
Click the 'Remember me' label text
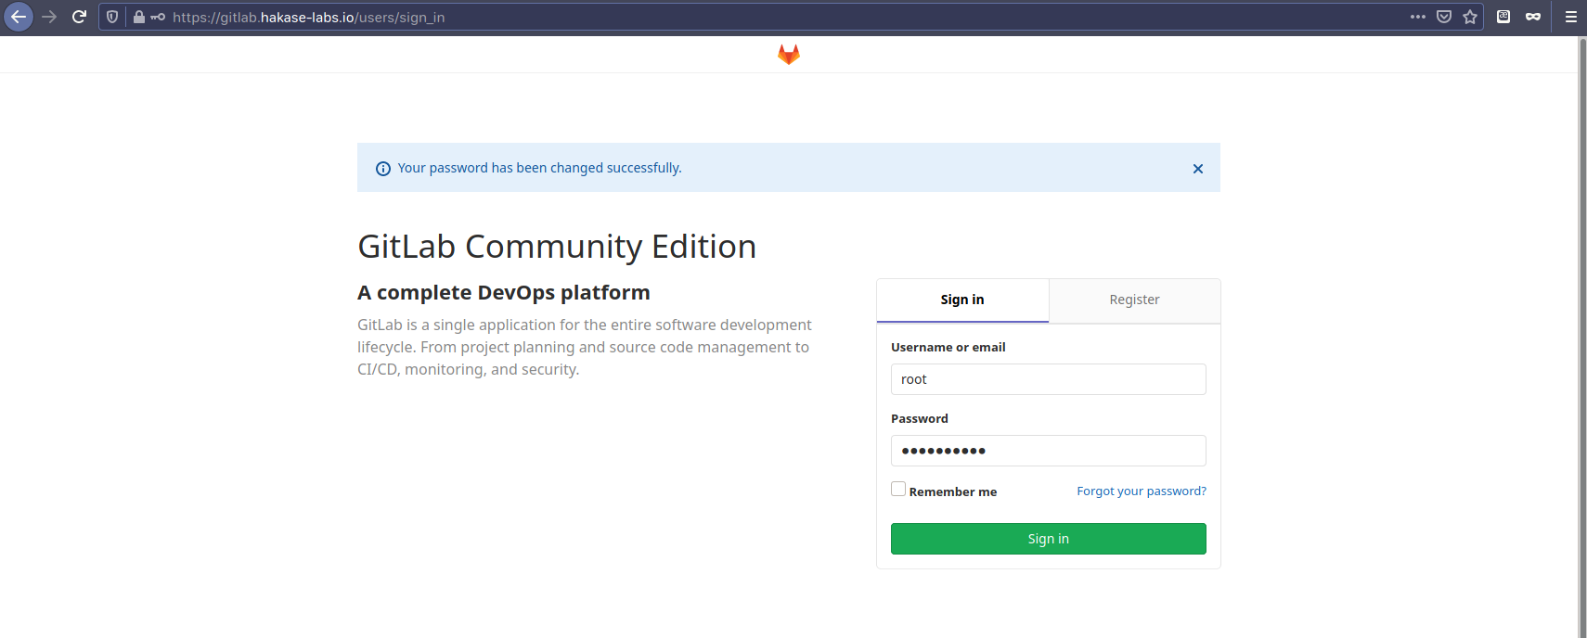[953, 492]
